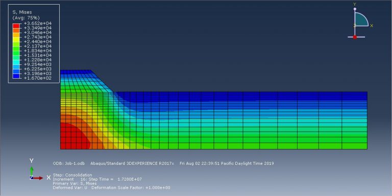This screenshot has width=392, height=196.
Task: Click the S, Mises legend title
Action: [22, 12]
